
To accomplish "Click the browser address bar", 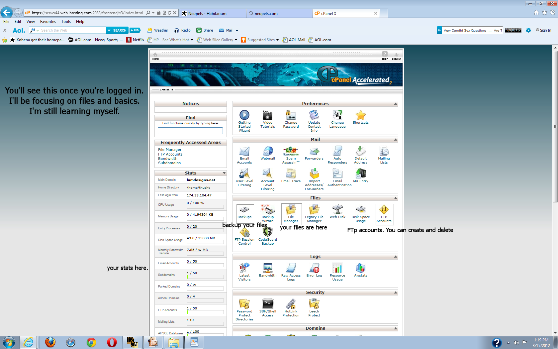I will pos(87,13).
